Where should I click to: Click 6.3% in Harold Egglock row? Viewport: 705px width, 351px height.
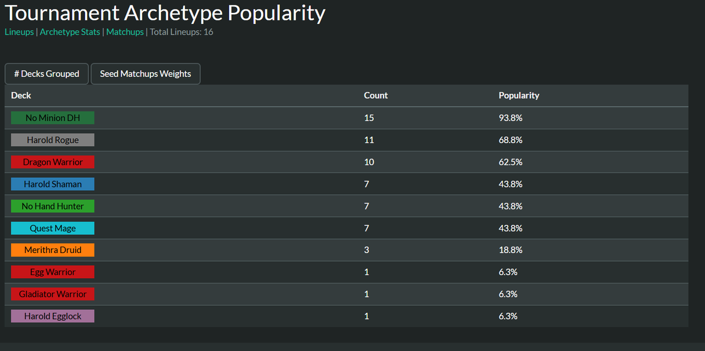click(508, 316)
